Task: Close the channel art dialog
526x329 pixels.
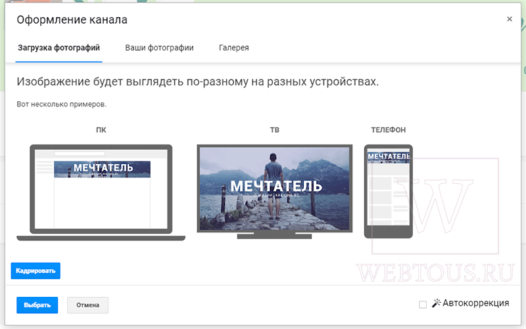Action: point(509,19)
